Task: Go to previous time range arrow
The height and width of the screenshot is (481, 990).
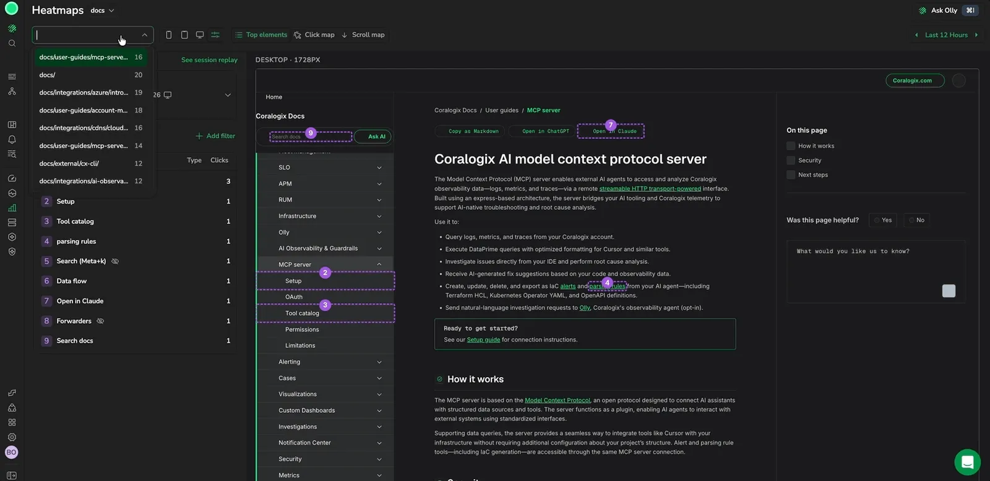Action: tap(916, 35)
